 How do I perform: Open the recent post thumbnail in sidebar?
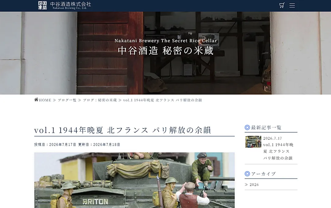click(x=253, y=142)
